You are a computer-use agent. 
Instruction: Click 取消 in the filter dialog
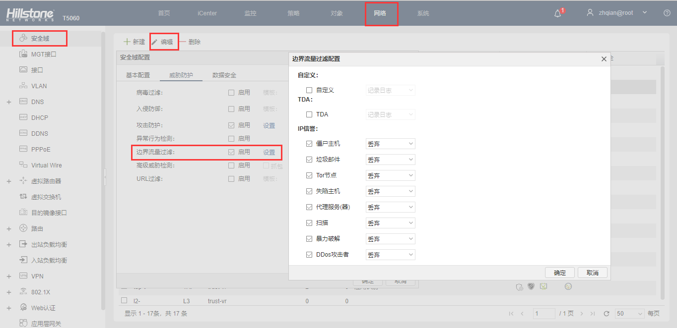593,273
